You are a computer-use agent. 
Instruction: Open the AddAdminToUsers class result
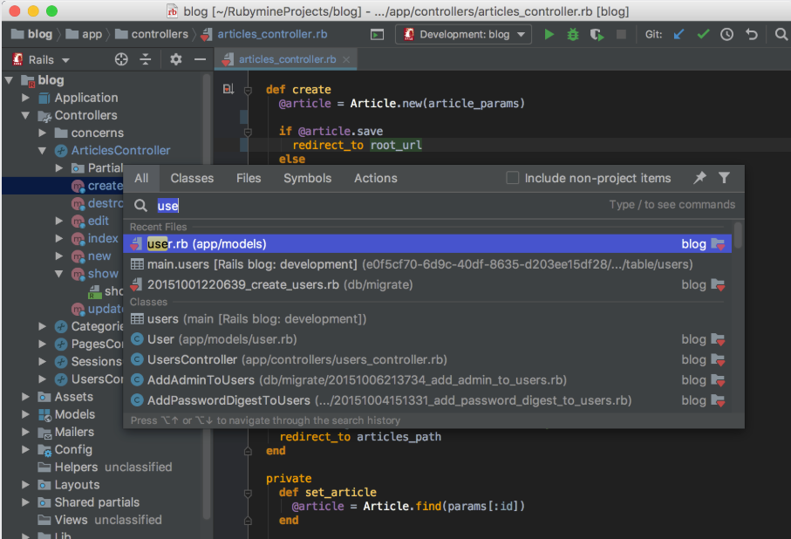(427, 380)
